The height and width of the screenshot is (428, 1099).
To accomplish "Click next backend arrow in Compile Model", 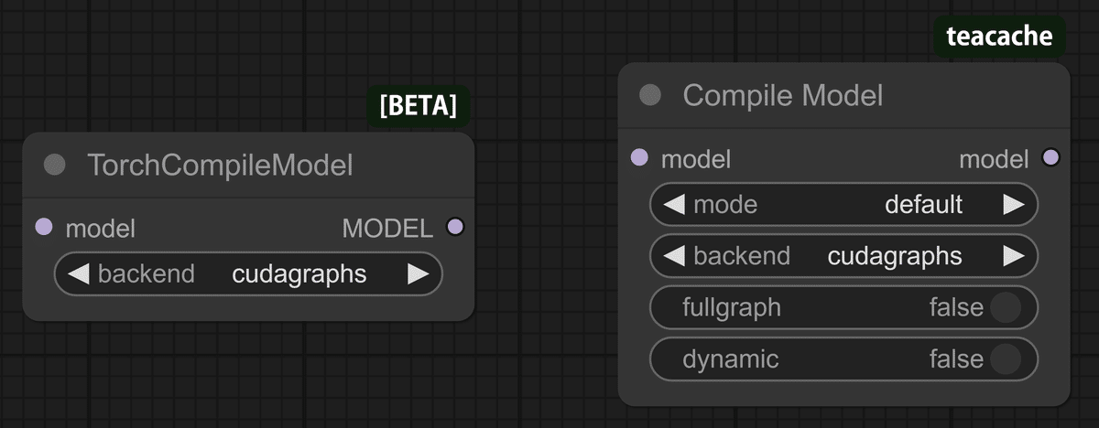I will (1013, 256).
